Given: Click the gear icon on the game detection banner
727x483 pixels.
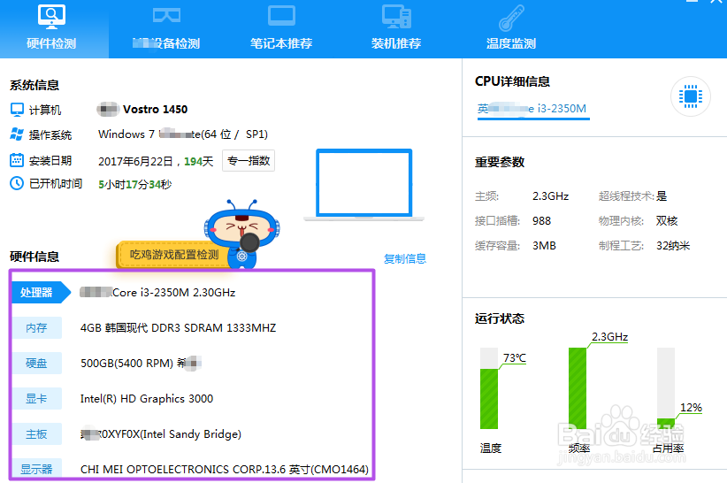Looking at the screenshot, I should pyautogui.click(x=241, y=257).
